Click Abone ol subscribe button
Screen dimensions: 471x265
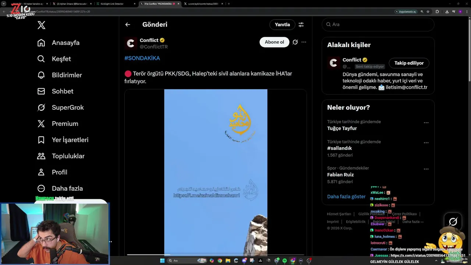(275, 42)
